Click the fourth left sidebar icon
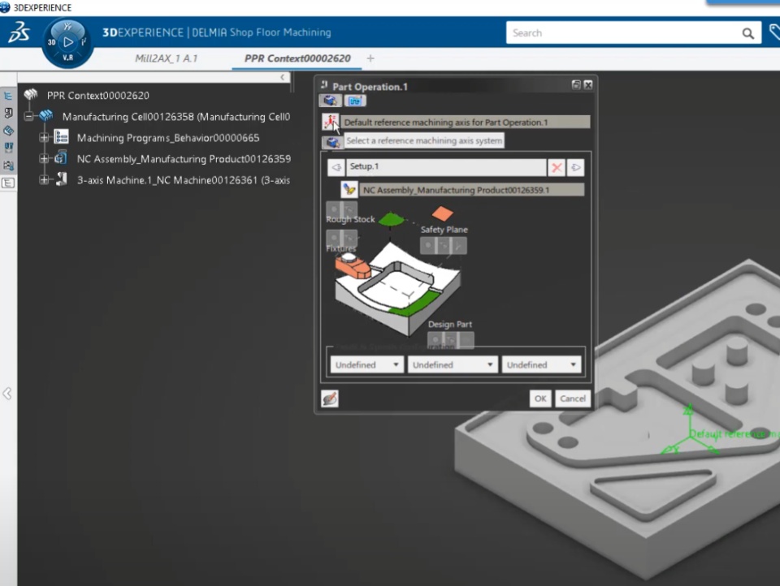780x586 pixels. point(8,148)
